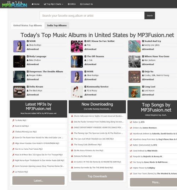
Task: Download Déjà Vu album
Action: tap(148, 79)
